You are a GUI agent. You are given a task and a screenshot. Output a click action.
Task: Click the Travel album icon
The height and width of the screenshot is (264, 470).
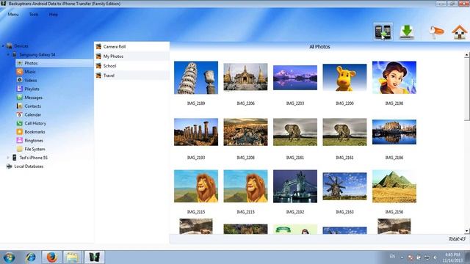pyautogui.click(x=98, y=76)
